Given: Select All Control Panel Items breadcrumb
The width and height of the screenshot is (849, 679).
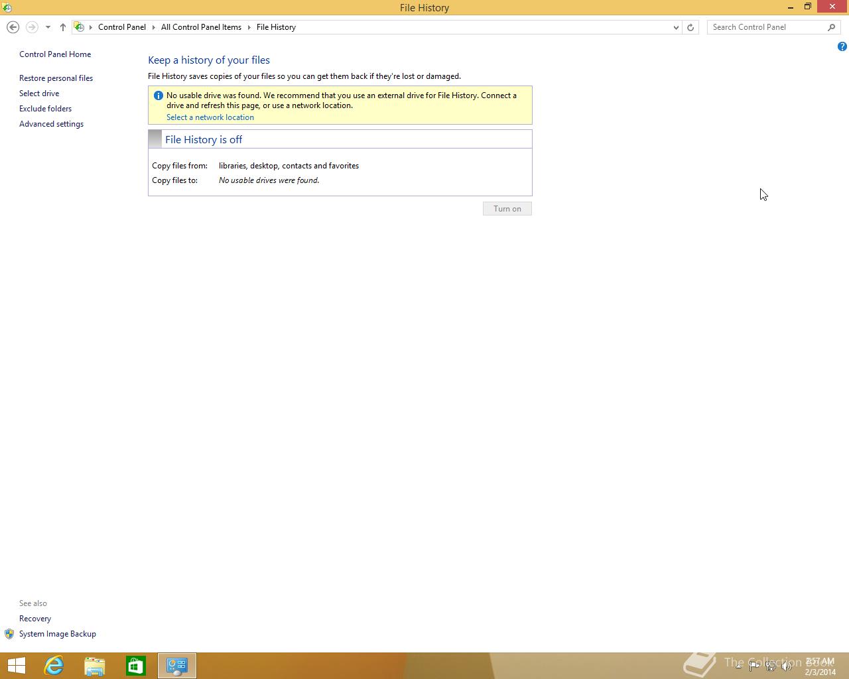Looking at the screenshot, I should (x=201, y=27).
